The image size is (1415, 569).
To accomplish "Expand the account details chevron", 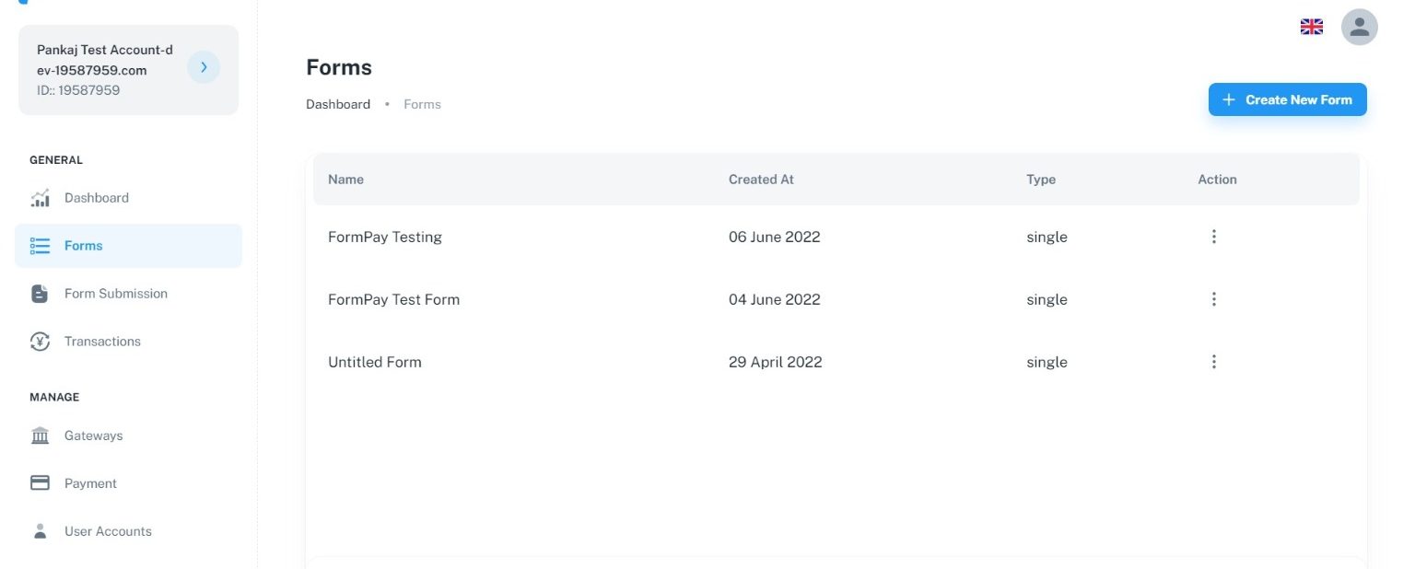I will pyautogui.click(x=204, y=66).
